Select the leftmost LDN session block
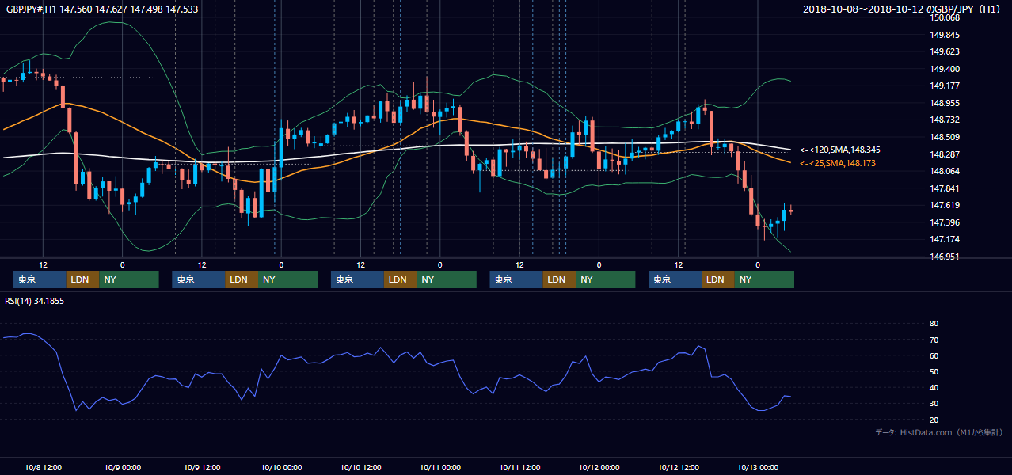 [83, 279]
